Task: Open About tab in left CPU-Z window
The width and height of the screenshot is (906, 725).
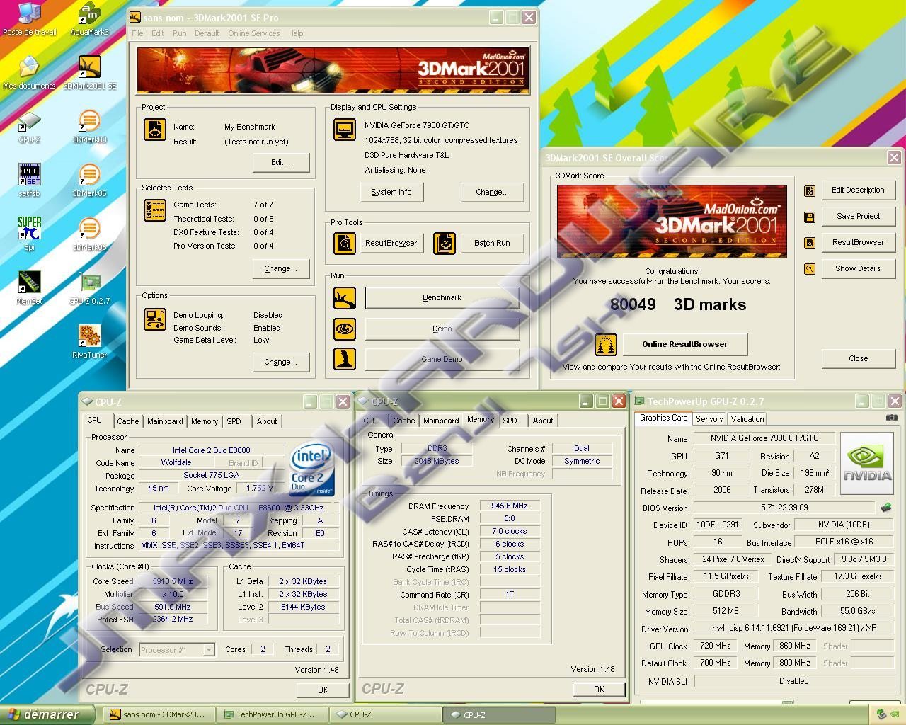Action: tap(267, 421)
